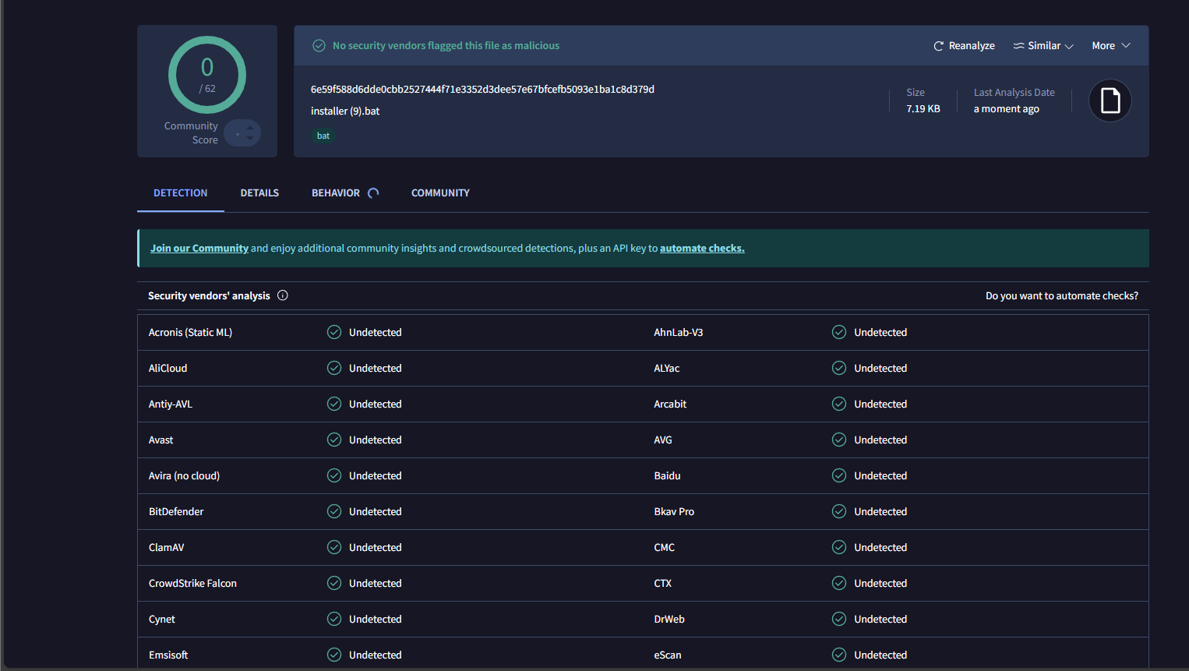The height and width of the screenshot is (671, 1189).
Task: Click Do you want to automate checks
Action: point(1062,295)
